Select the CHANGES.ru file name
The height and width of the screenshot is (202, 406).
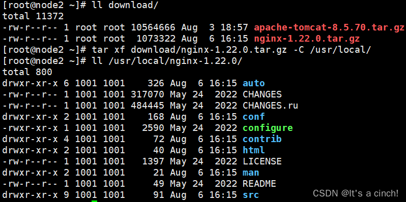click(x=270, y=106)
